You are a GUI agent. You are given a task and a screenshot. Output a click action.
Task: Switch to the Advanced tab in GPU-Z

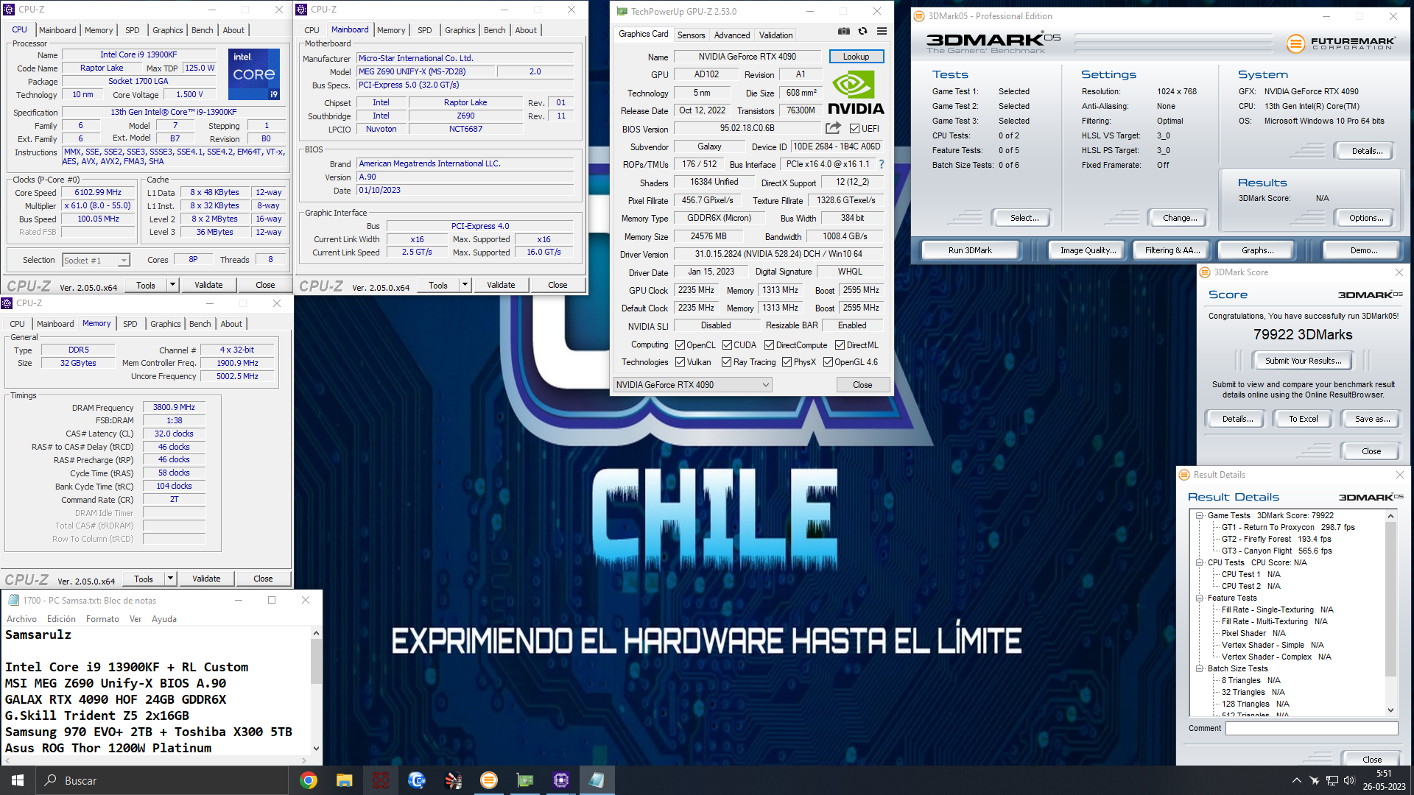pos(732,35)
